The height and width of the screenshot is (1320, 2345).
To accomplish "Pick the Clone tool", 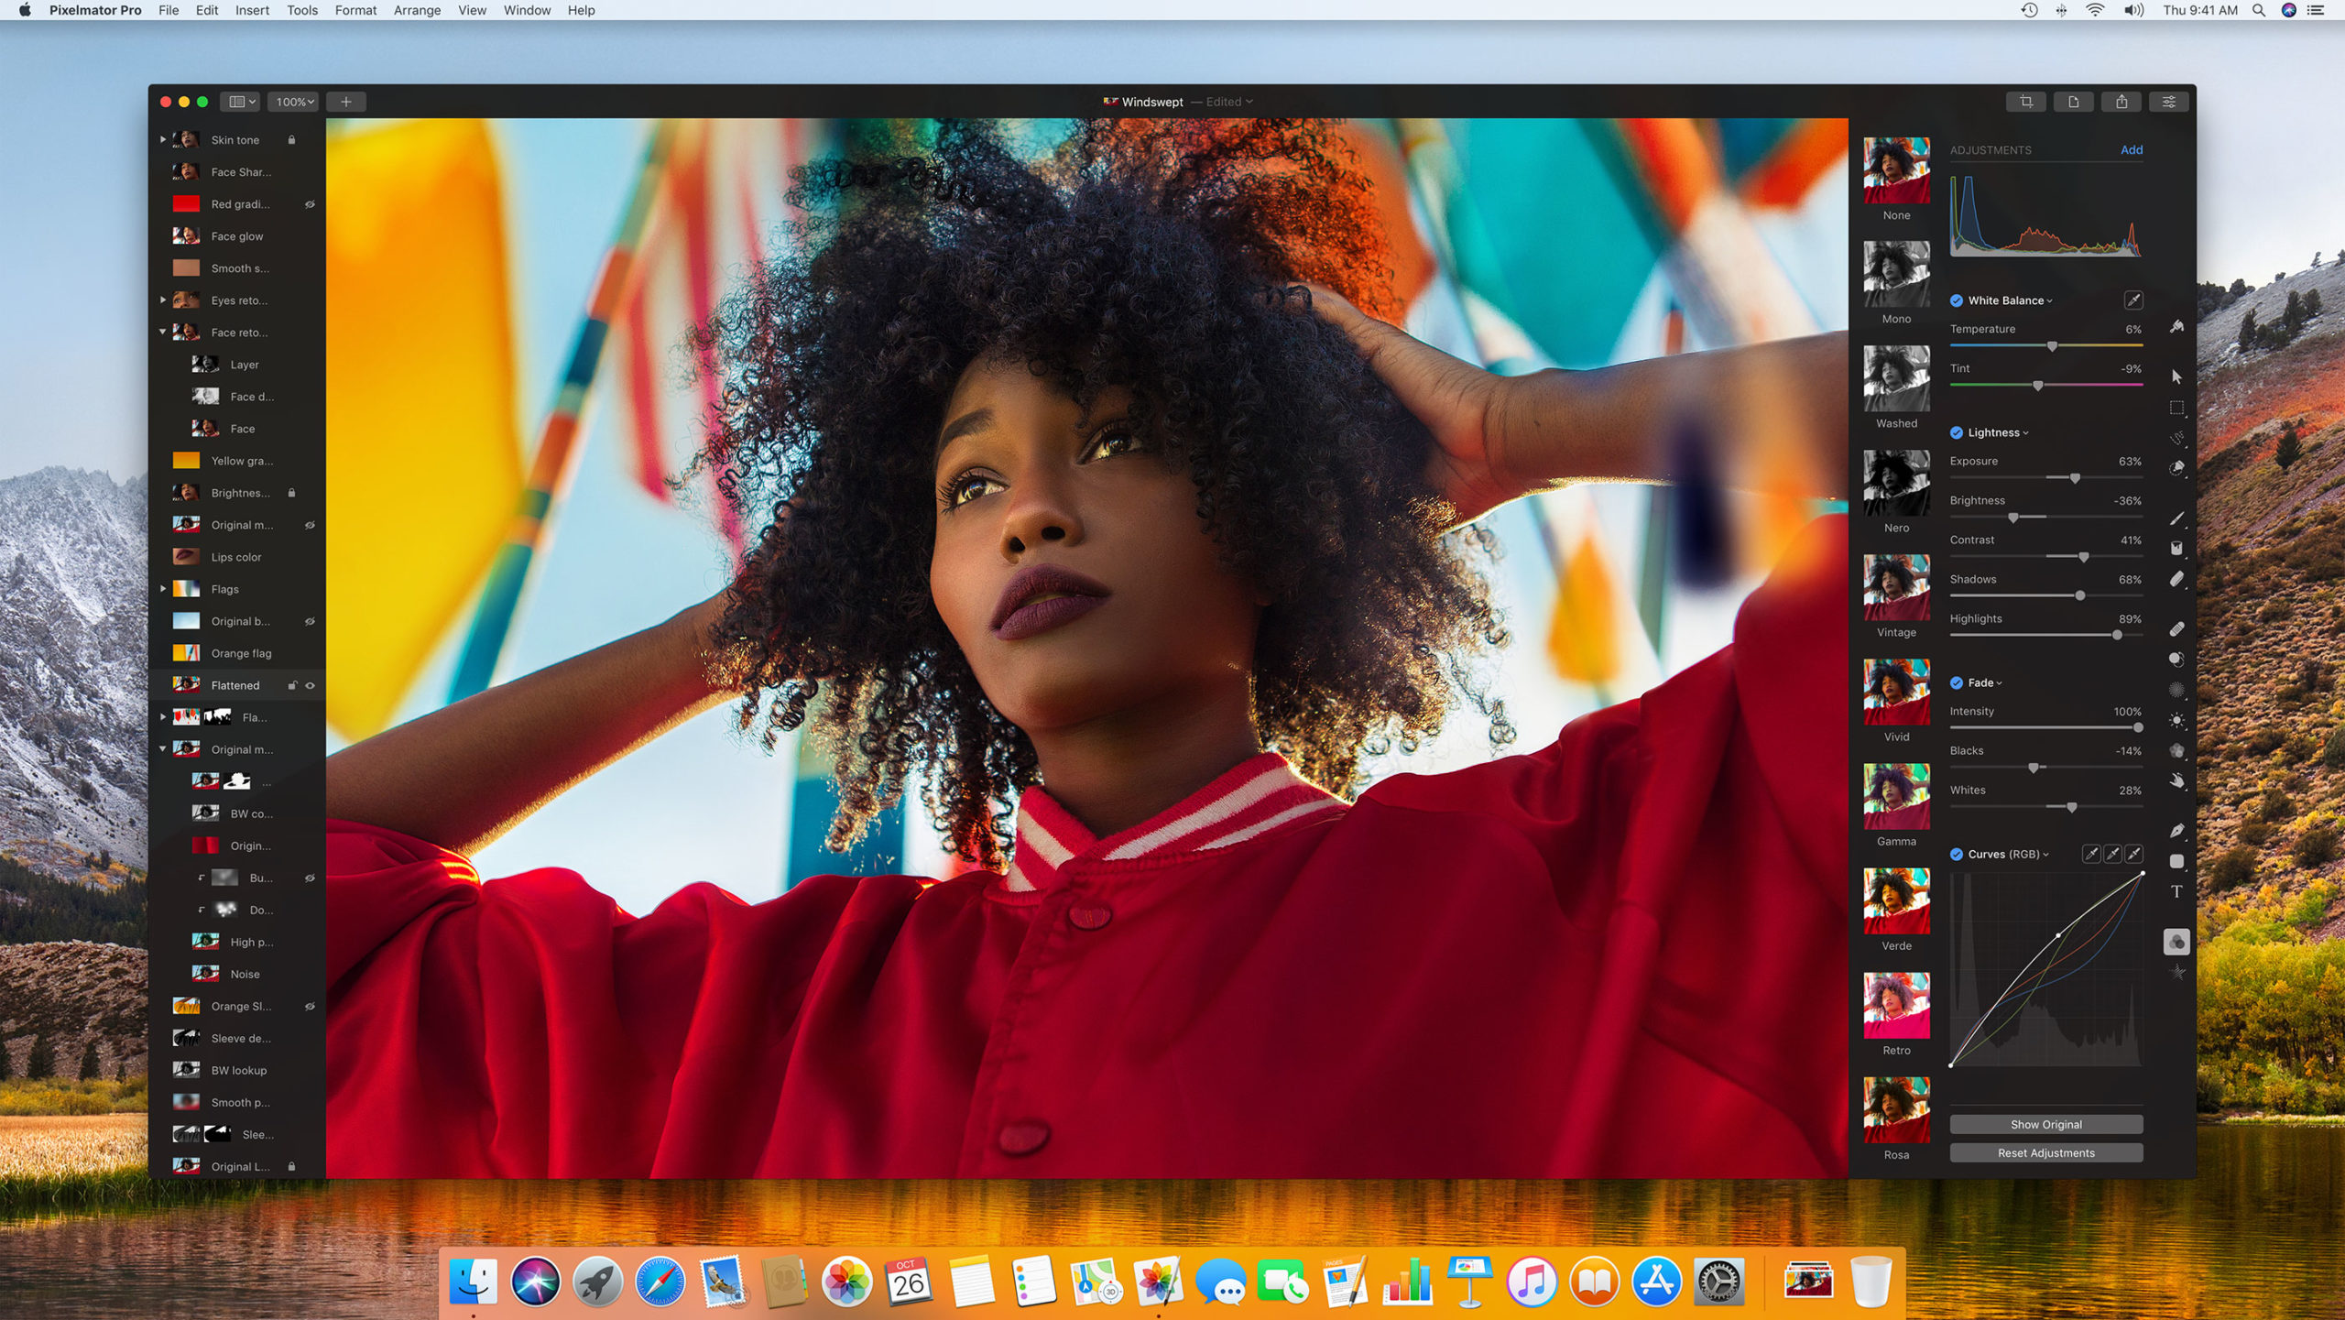I will click(2177, 659).
